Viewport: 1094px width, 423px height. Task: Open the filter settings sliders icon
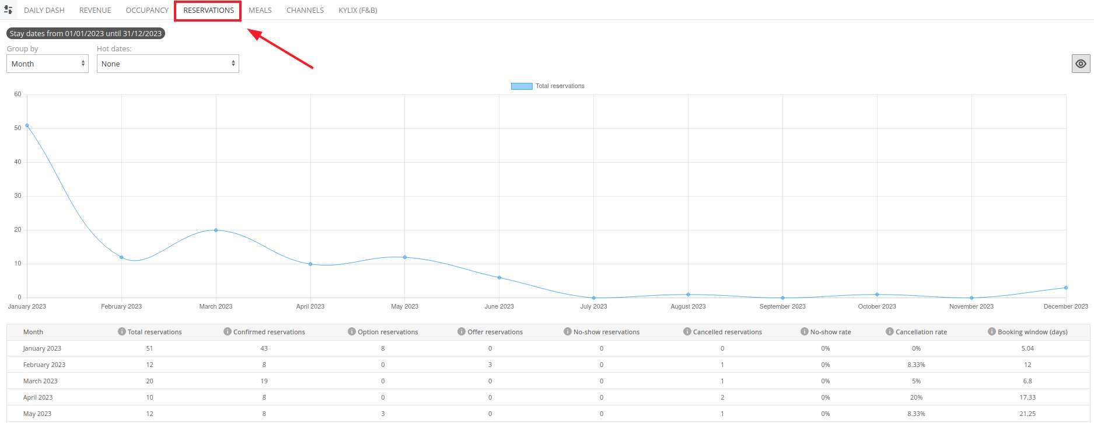[8, 10]
